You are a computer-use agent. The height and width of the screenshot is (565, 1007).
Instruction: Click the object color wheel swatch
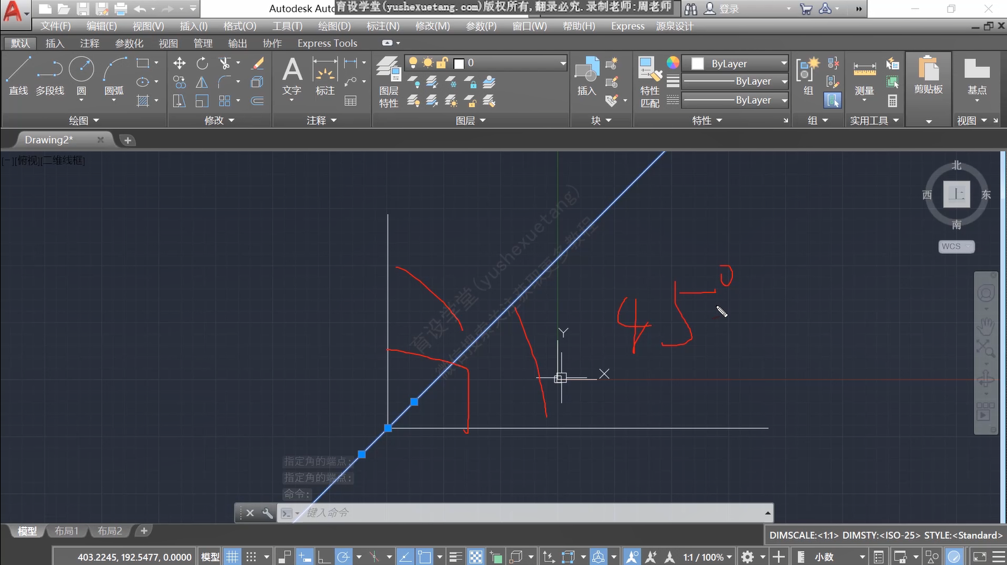click(673, 62)
